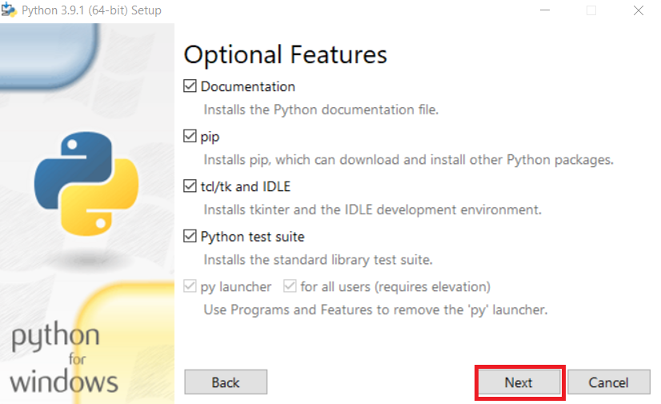The height and width of the screenshot is (404, 661).
Task: Click the pip description about downloading packages
Action: click(408, 160)
